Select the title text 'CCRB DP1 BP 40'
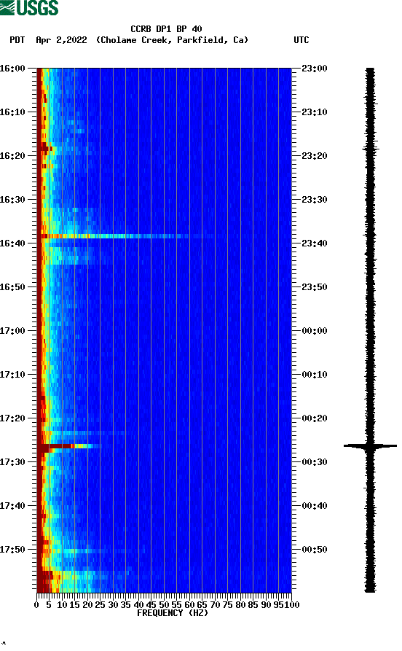The width and height of the screenshot is (402, 651). [x=166, y=29]
